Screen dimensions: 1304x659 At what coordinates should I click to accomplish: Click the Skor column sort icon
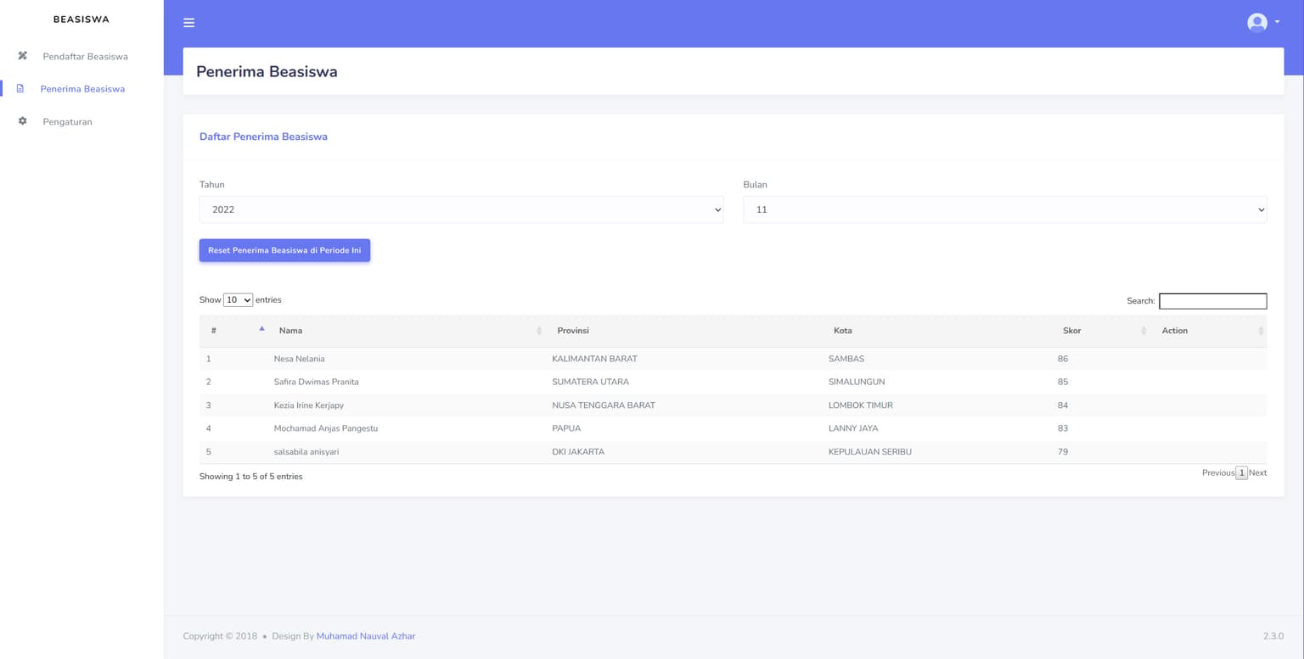pos(1144,331)
